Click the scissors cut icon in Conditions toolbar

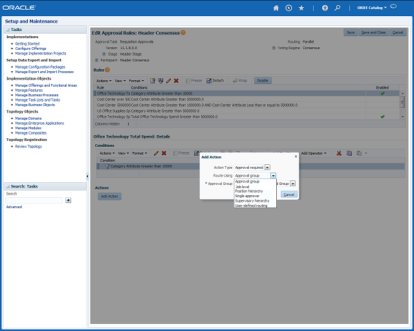coord(339,153)
